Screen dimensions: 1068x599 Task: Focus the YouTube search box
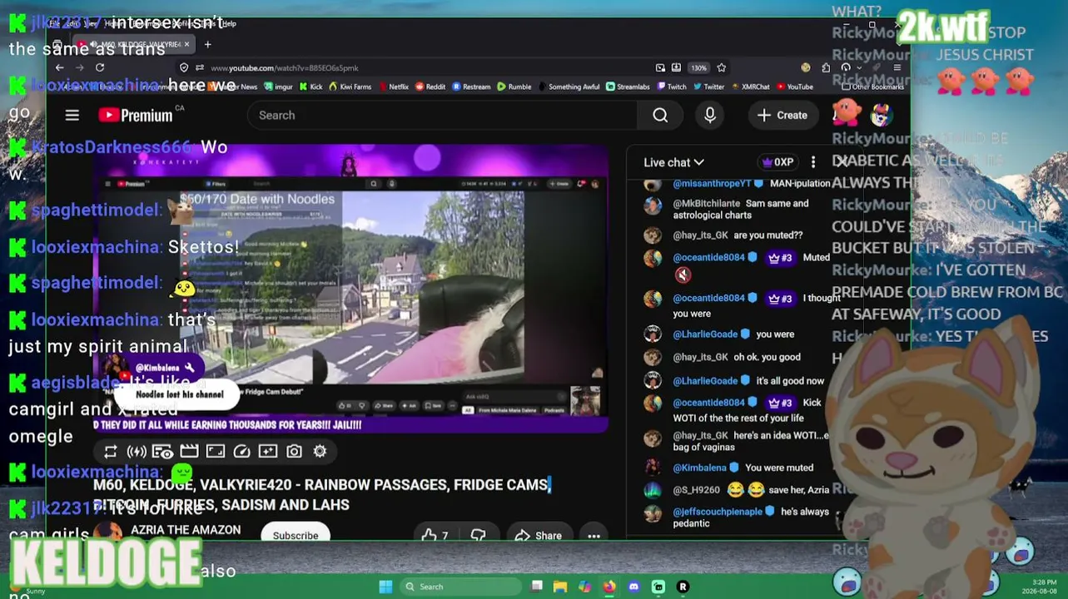point(442,116)
